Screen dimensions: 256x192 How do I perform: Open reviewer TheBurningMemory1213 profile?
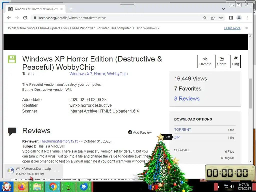[x=59, y=141]
